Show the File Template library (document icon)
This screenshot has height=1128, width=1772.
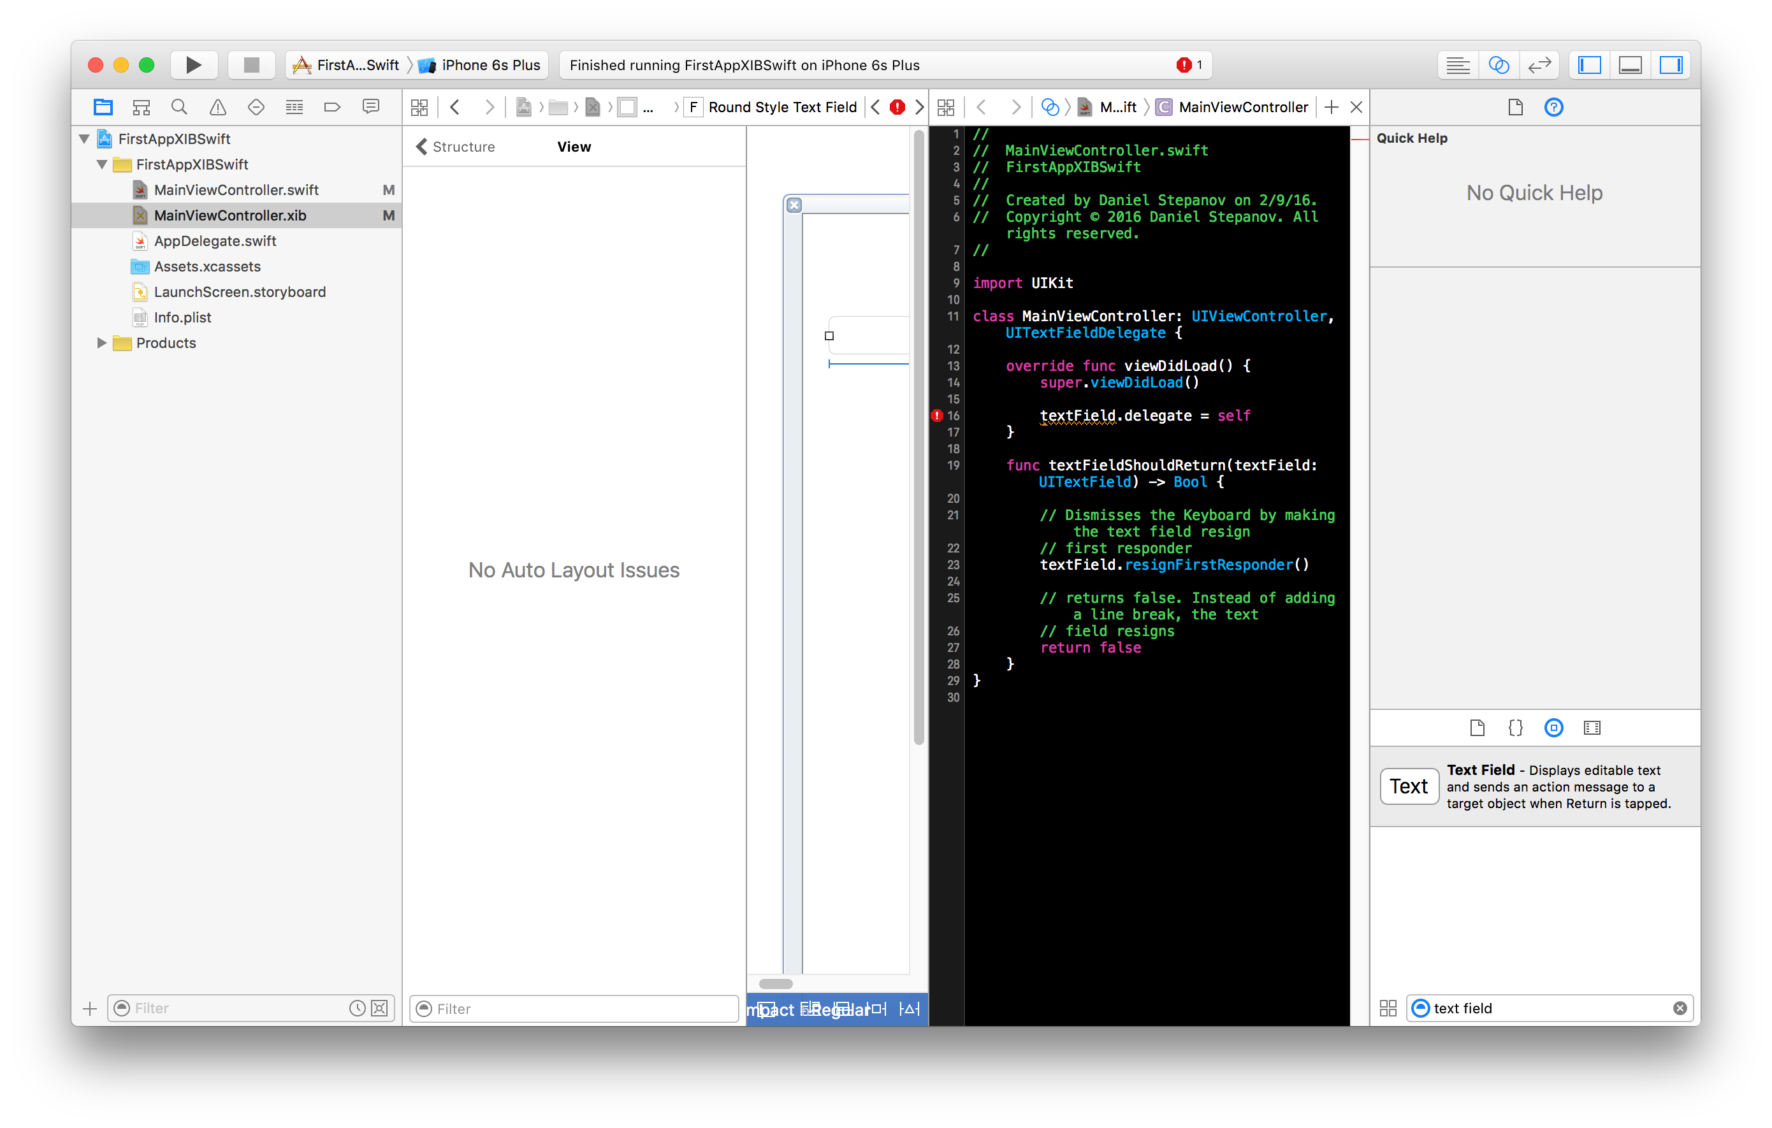pyautogui.click(x=1476, y=728)
